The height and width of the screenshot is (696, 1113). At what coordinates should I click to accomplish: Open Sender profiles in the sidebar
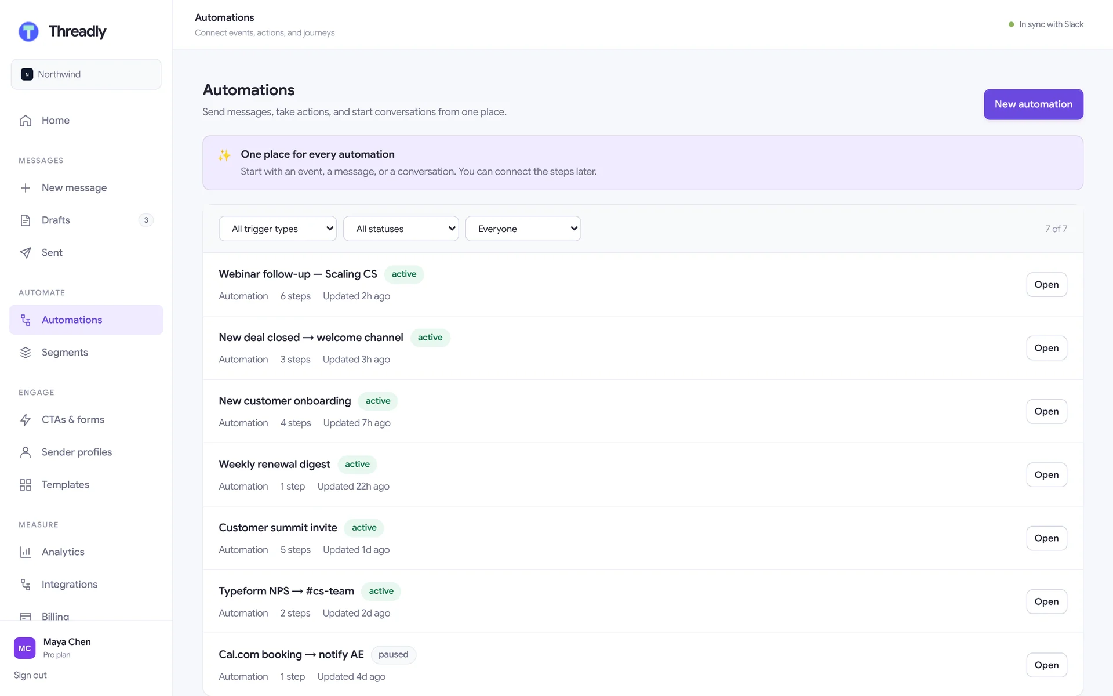click(x=86, y=452)
